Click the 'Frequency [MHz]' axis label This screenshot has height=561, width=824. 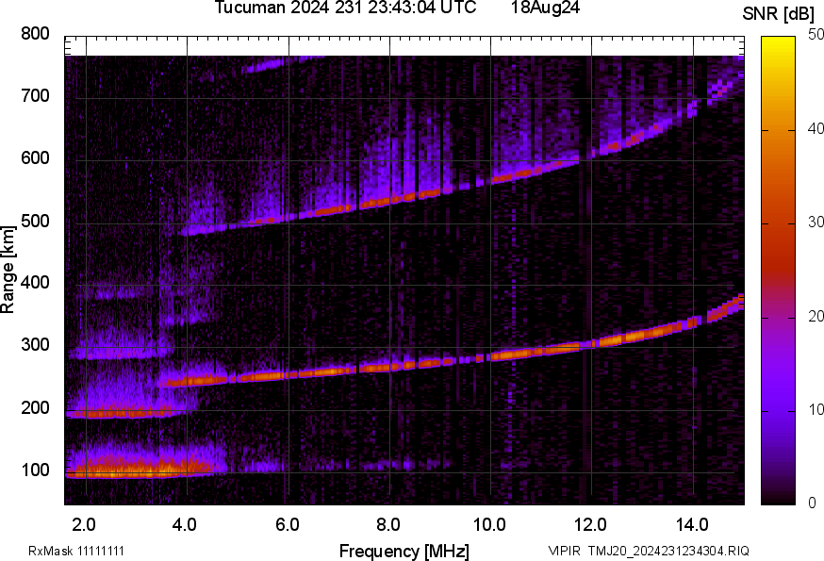pyautogui.click(x=404, y=552)
